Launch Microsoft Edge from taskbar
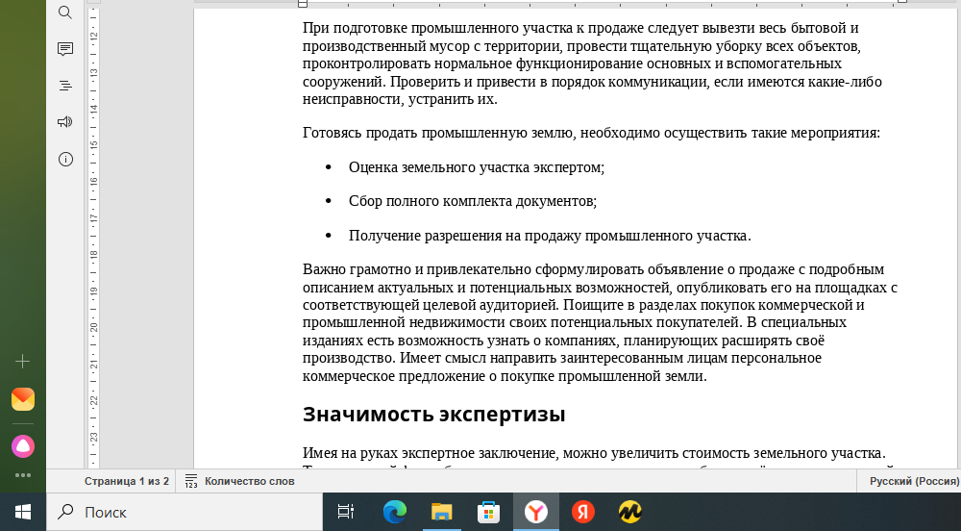 tap(394, 512)
